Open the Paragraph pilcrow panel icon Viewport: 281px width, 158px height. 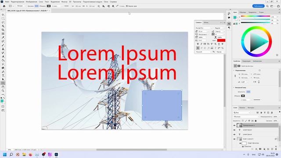(229, 28)
